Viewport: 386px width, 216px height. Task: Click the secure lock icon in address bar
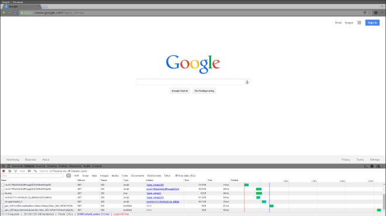tap(22, 13)
